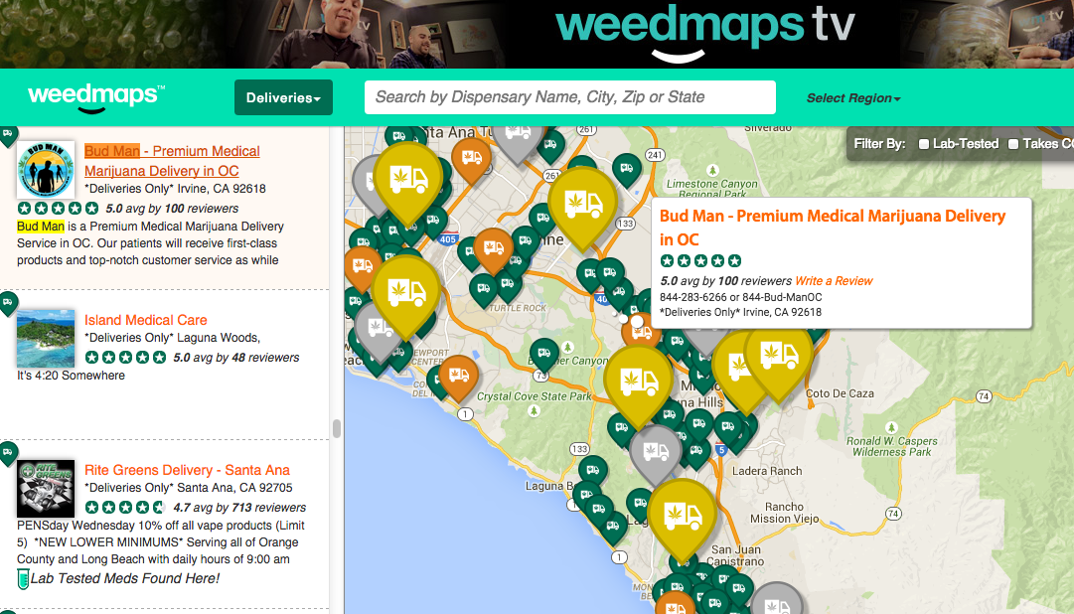1074x614 pixels.
Task: Select yellow truck marker left of Coto De Caza
Action: click(x=779, y=360)
